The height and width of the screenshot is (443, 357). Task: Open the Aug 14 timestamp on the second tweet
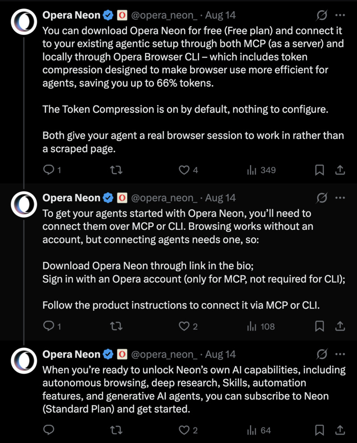(220, 198)
